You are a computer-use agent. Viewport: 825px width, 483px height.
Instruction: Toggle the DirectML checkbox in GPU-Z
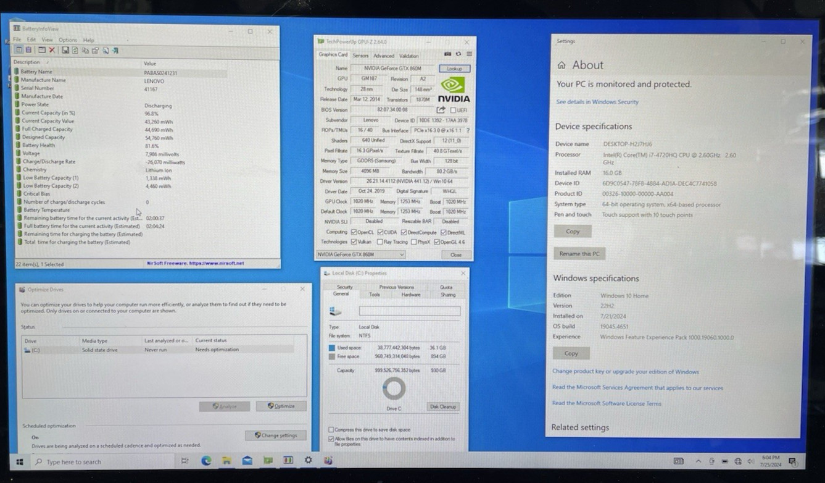[x=444, y=232]
